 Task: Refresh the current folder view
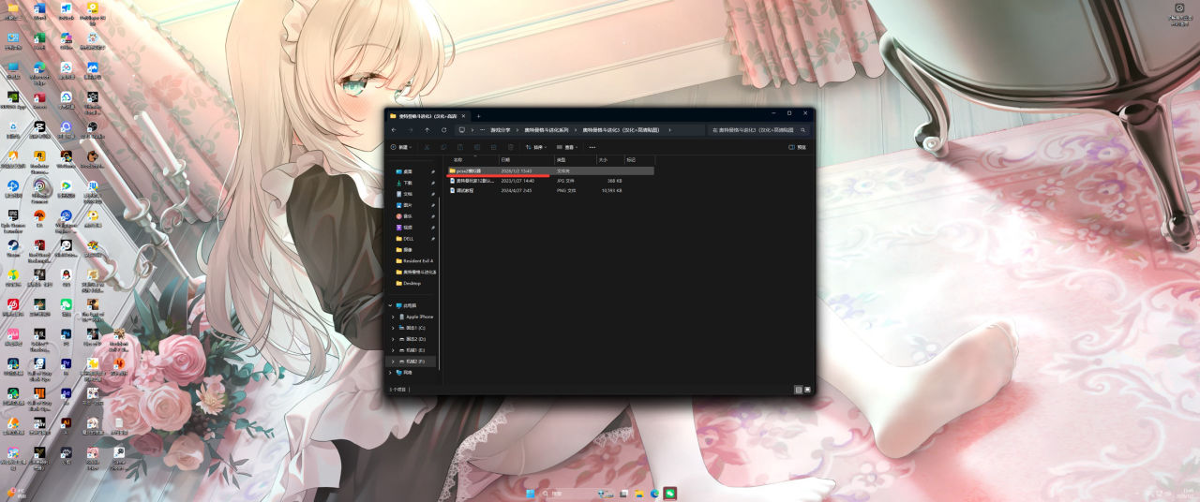point(443,130)
